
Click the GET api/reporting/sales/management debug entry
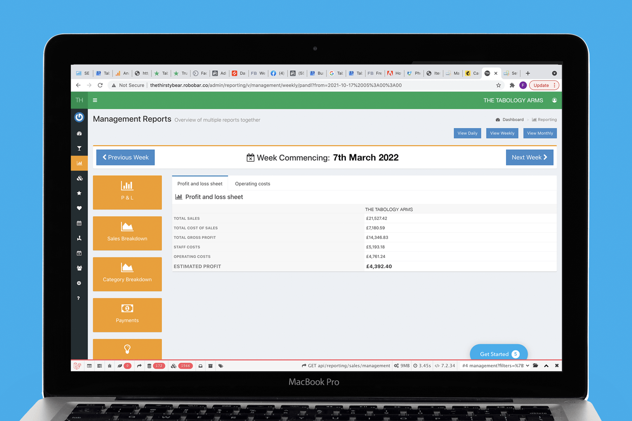click(x=346, y=365)
